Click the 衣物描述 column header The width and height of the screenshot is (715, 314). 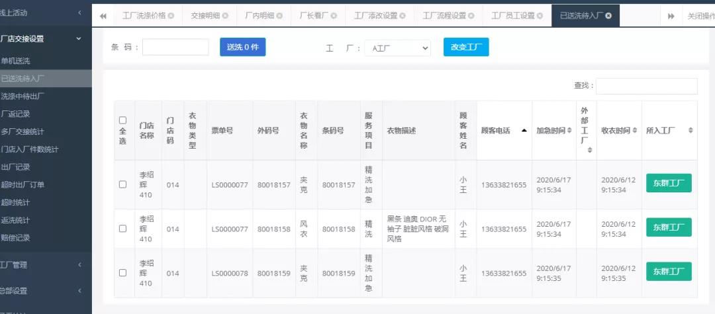[418, 131]
